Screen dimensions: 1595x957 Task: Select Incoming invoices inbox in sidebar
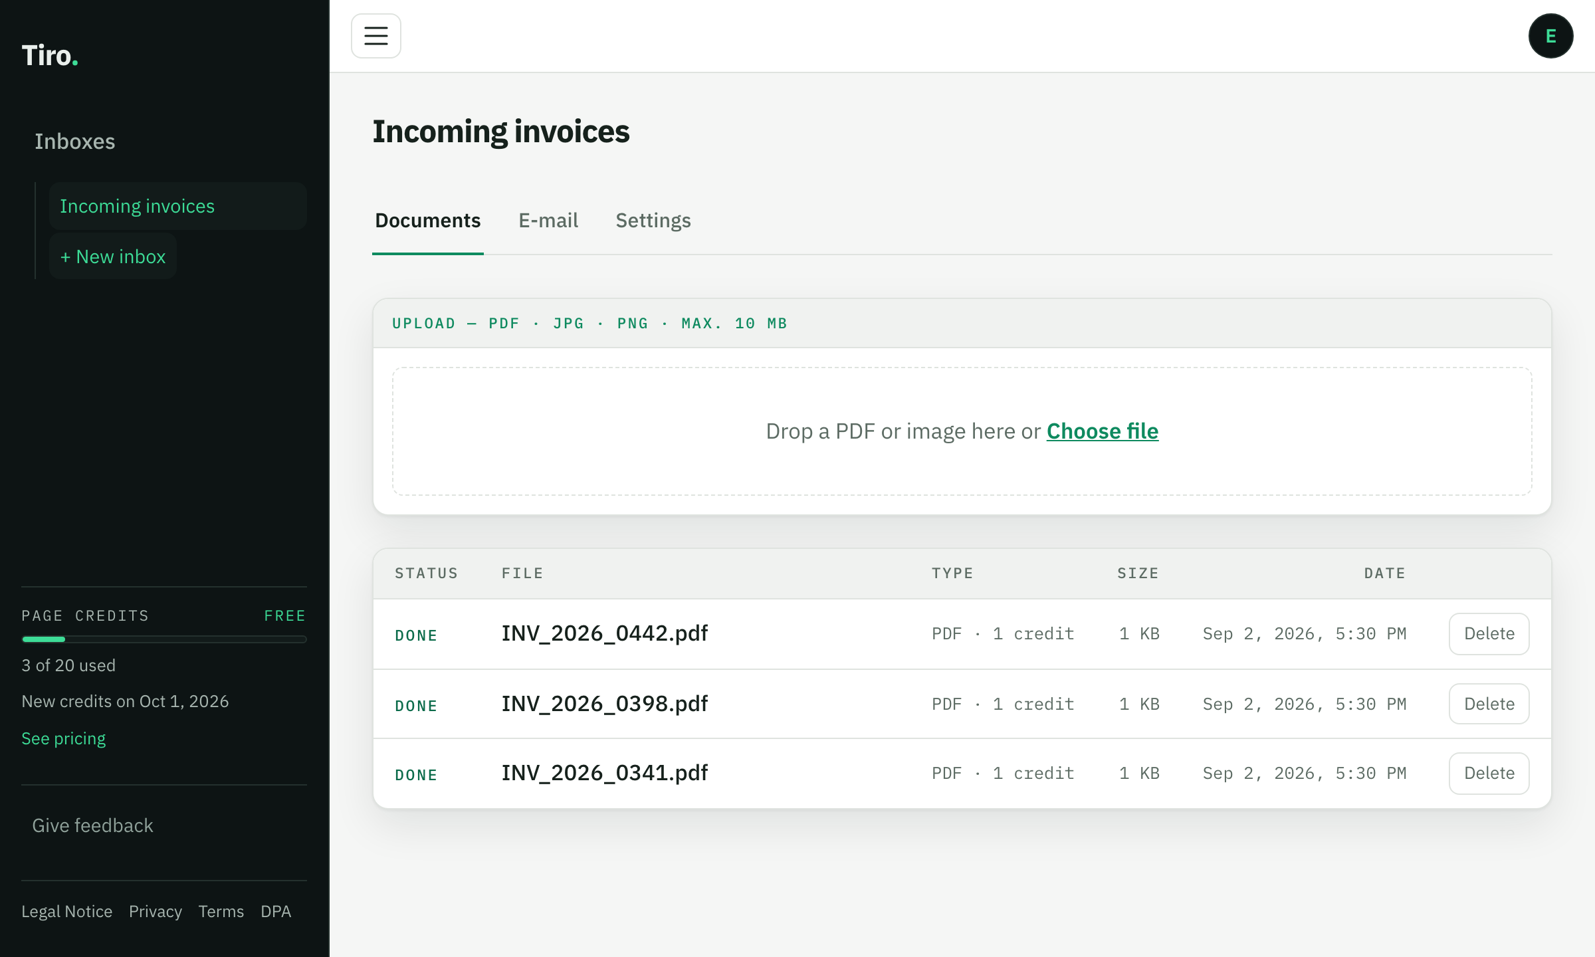tap(177, 206)
